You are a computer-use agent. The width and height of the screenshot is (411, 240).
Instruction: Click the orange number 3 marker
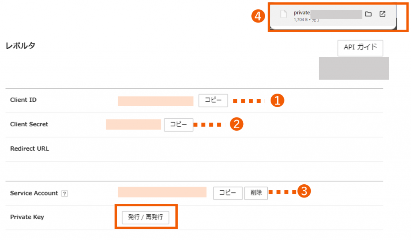pos(304,191)
